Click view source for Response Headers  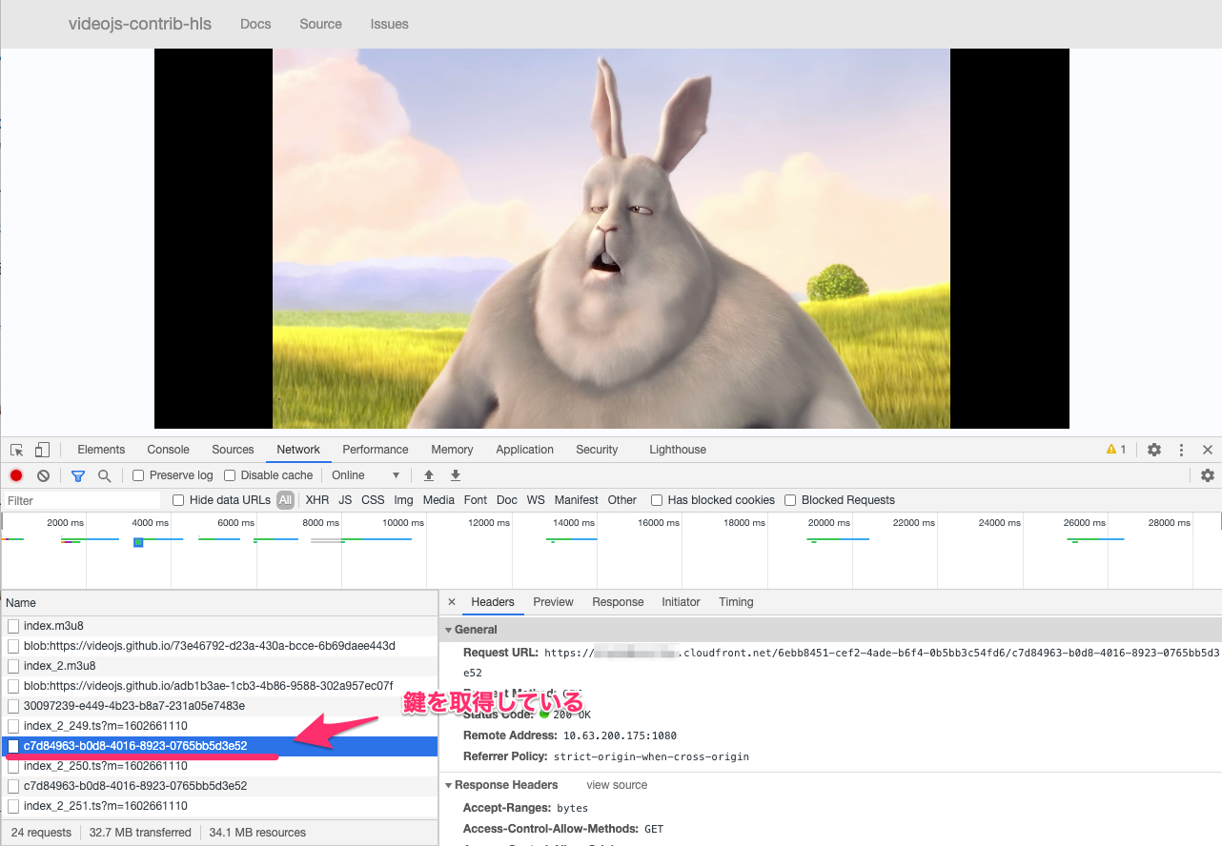point(617,785)
